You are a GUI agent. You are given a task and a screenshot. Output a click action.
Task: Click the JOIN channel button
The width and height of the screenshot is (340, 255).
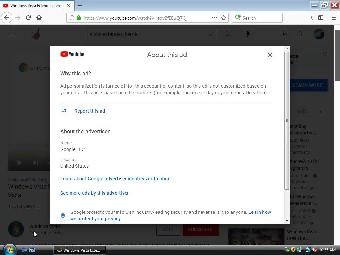[x=168, y=229]
